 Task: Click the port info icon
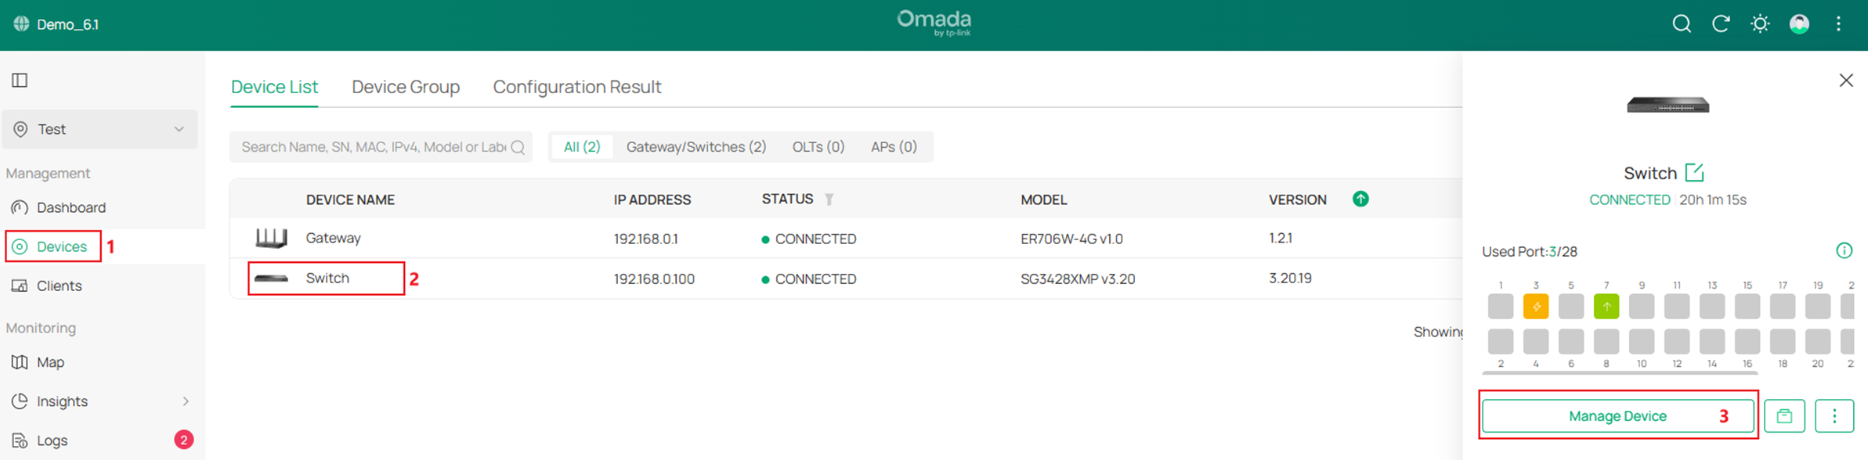[1844, 250]
